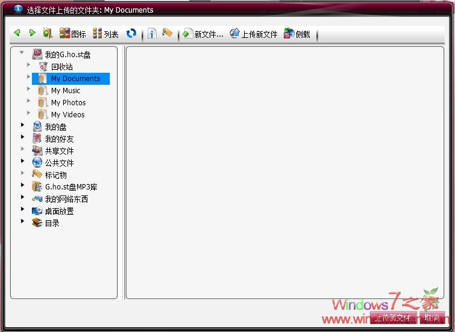Create a new folder (新文件...)
Viewport: 455px width, 332px height.
click(x=203, y=34)
